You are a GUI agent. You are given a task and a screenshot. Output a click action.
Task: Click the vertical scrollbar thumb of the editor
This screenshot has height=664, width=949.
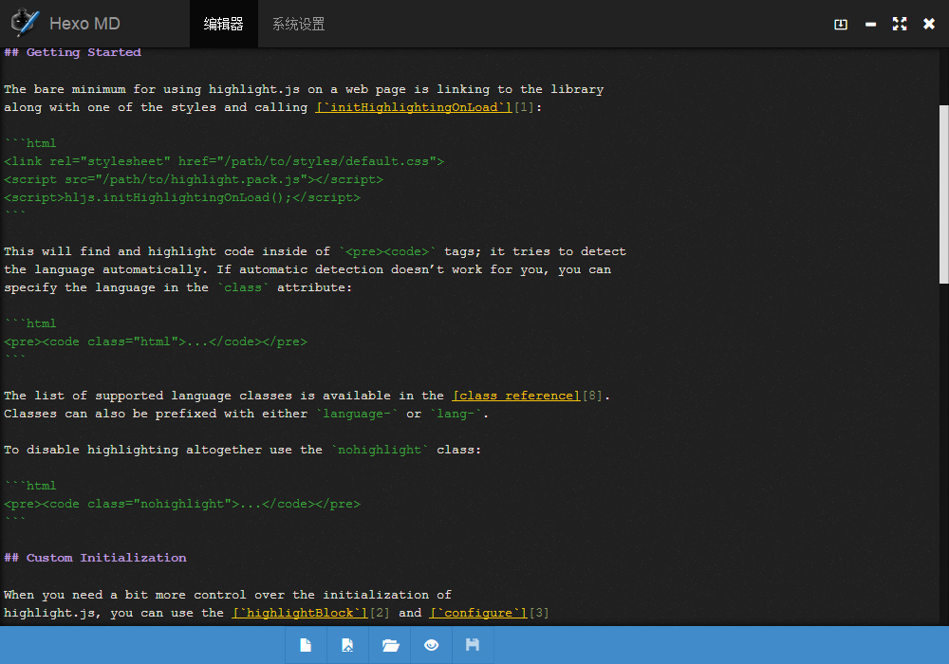pos(943,194)
